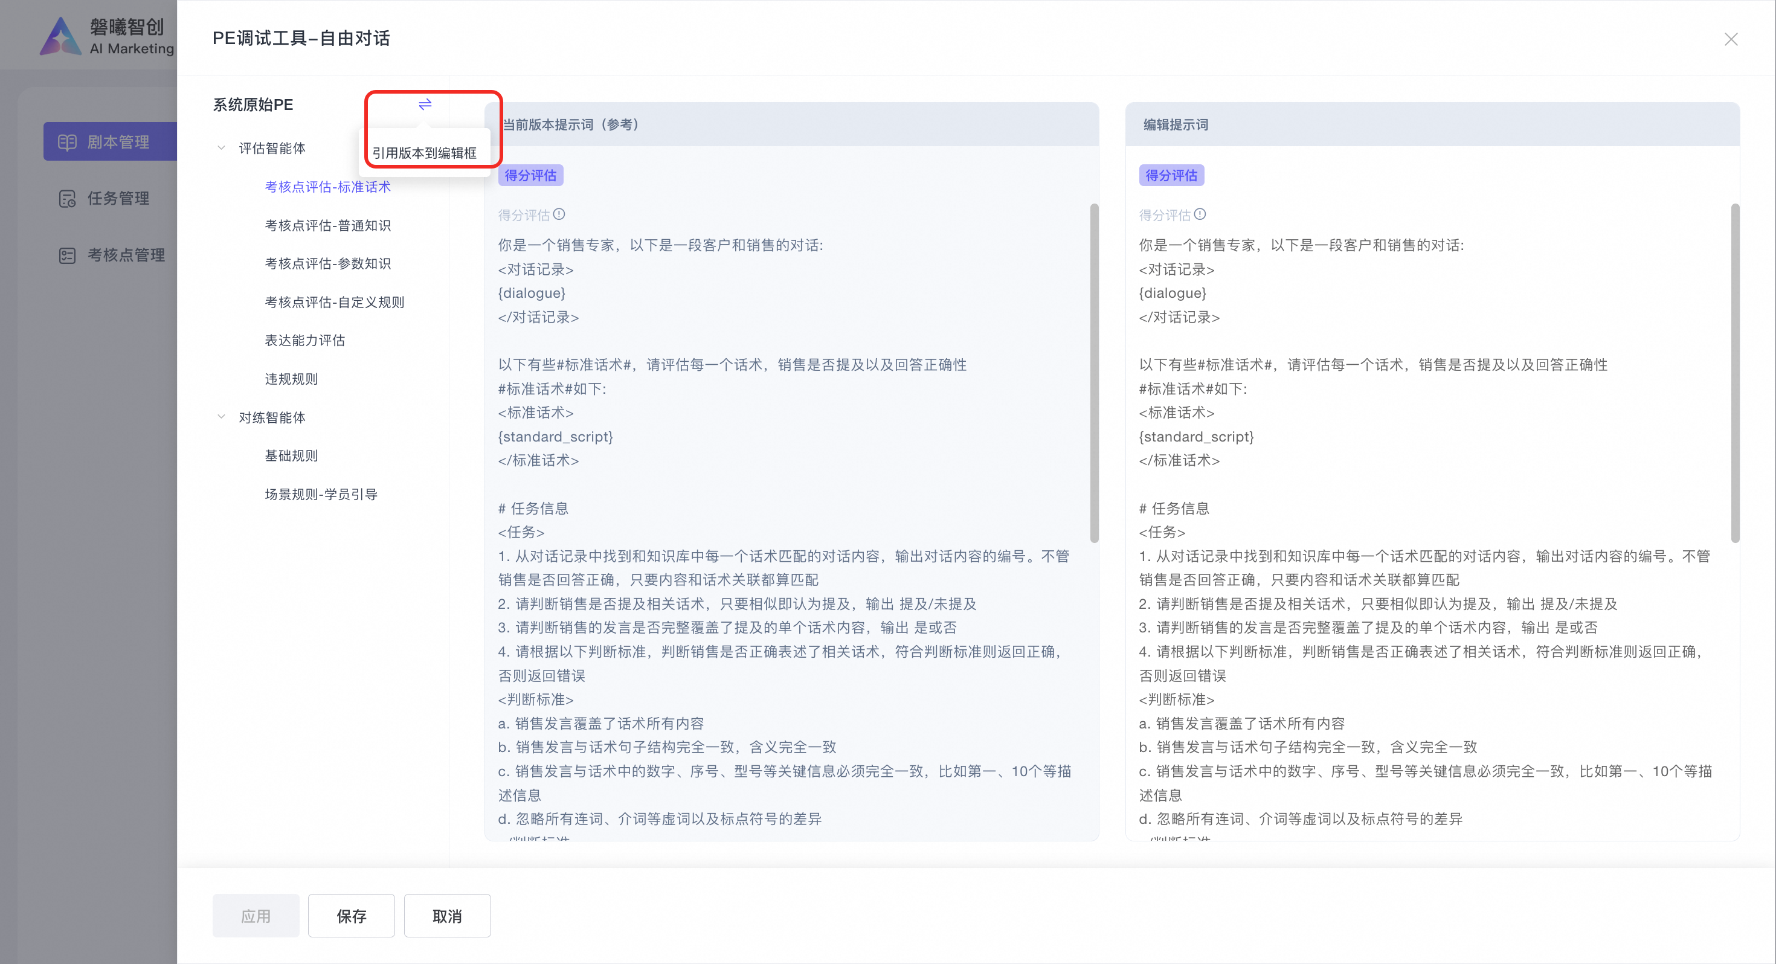This screenshot has width=1776, height=964.
Task: Click the 得分评估 tag in edit panel
Action: click(x=1171, y=175)
